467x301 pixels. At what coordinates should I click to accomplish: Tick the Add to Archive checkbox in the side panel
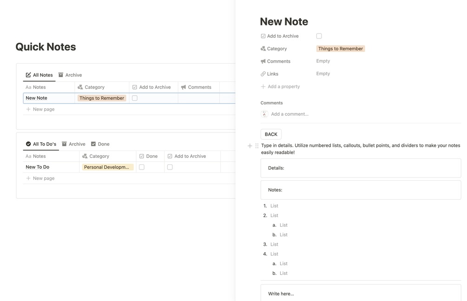click(319, 36)
